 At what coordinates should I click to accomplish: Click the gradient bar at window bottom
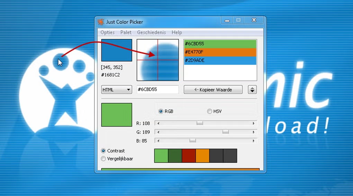pos(180,169)
